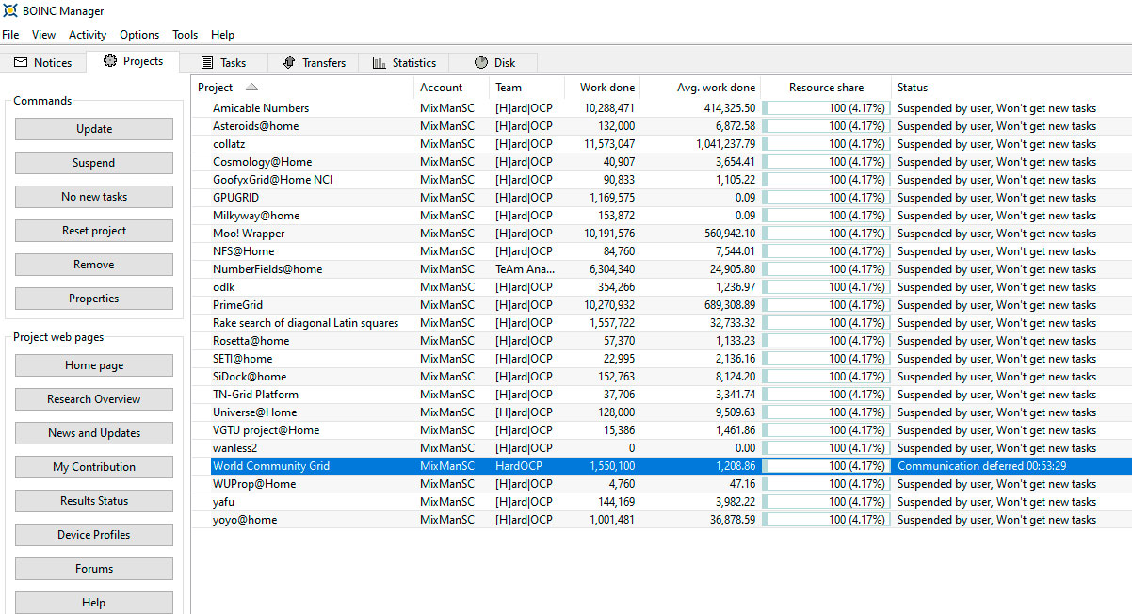Click the Tasks tab list icon
This screenshot has height=614, width=1132.
point(207,63)
